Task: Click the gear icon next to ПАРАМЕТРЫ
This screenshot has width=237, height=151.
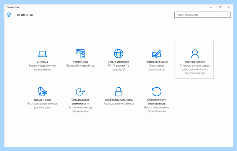Action: point(9,14)
